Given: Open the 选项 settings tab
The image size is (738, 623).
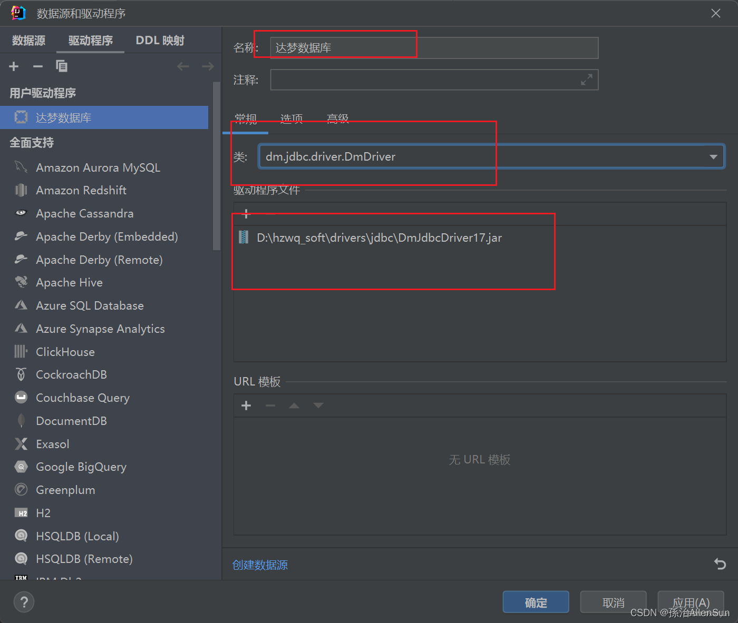Looking at the screenshot, I should tap(292, 119).
